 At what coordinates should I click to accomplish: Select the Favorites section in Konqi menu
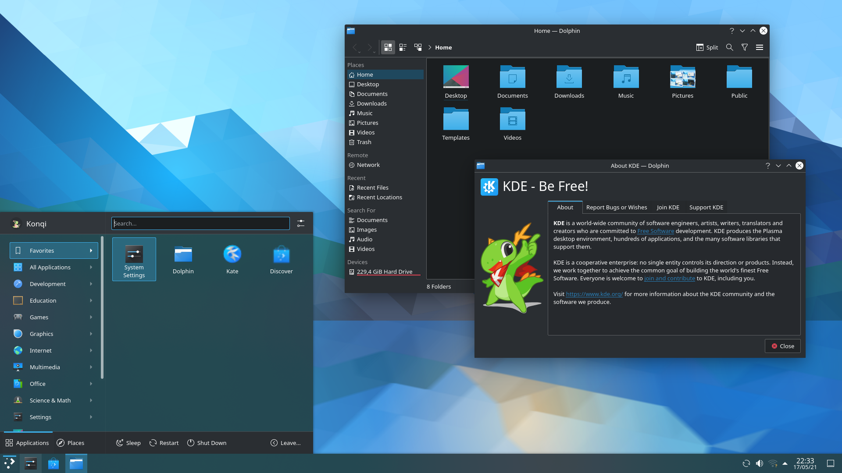click(x=53, y=250)
